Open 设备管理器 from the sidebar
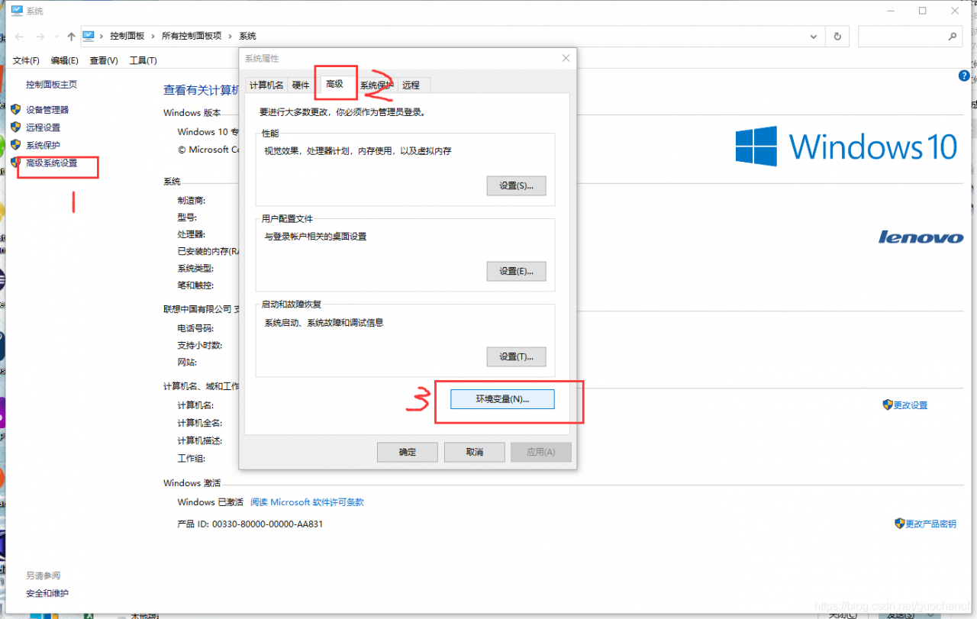Image resolution: width=977 pixels, height=619 pixels. tap(47, 110)
